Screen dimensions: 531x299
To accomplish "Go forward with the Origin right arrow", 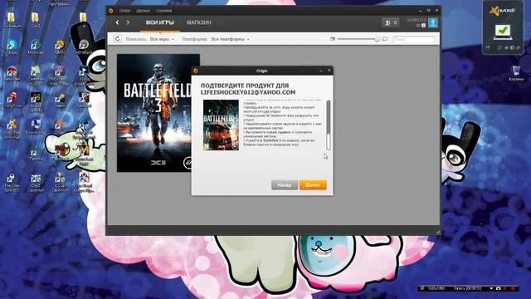I will click(x=128, y=22).
